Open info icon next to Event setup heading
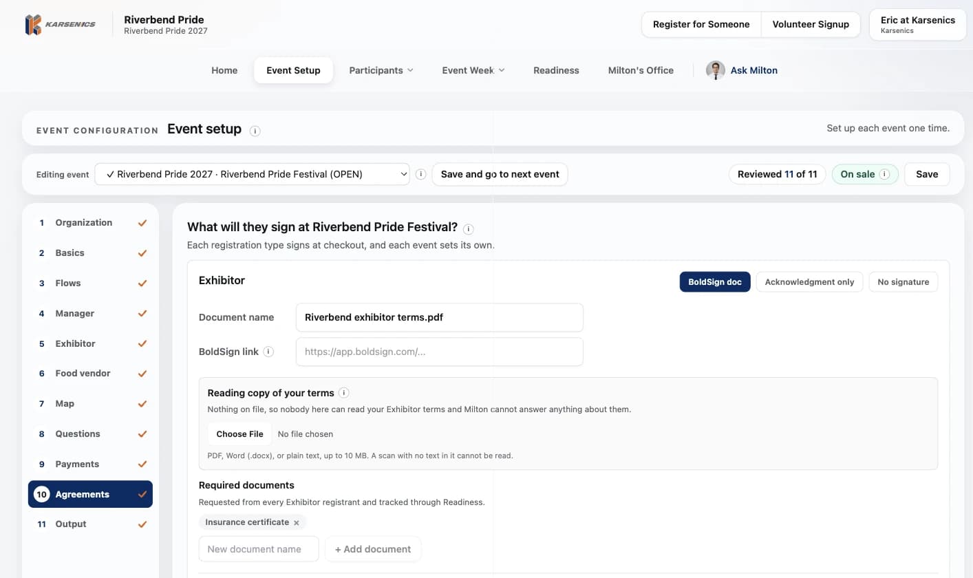973x578 pixels. 255,131
